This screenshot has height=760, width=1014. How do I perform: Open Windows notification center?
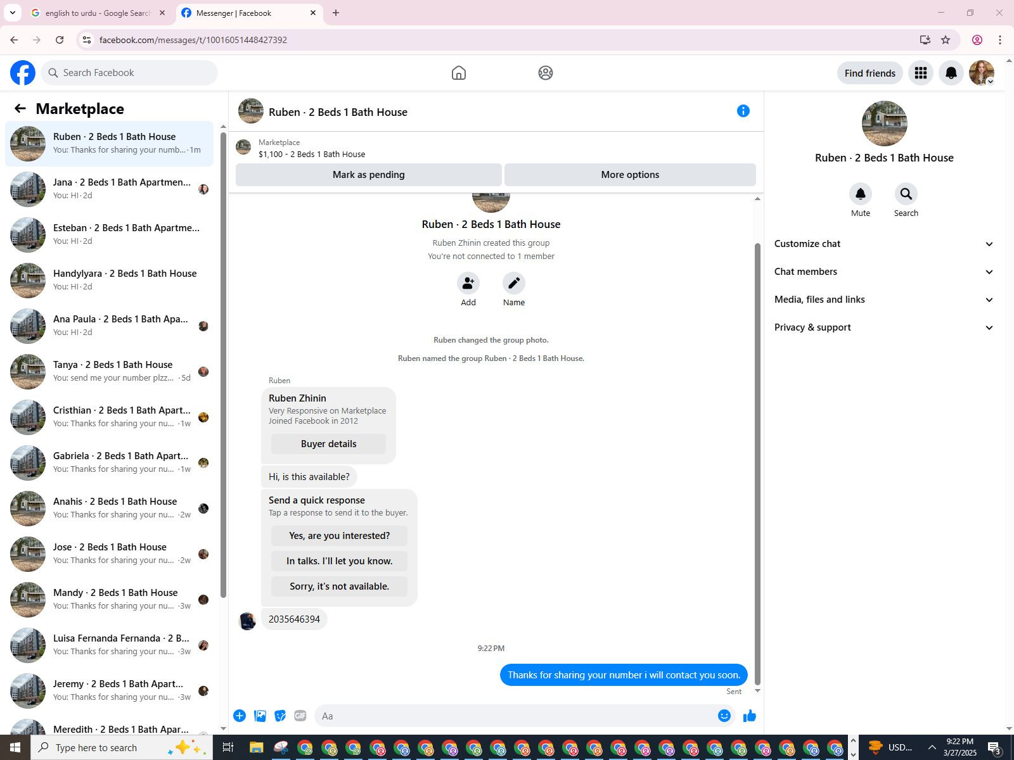(994, 747)
